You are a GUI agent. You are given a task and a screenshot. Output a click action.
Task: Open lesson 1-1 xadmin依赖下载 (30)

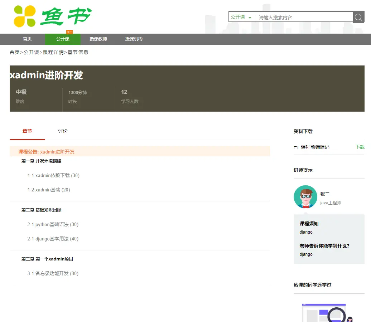pyautogui.click(x=53, y=175)
